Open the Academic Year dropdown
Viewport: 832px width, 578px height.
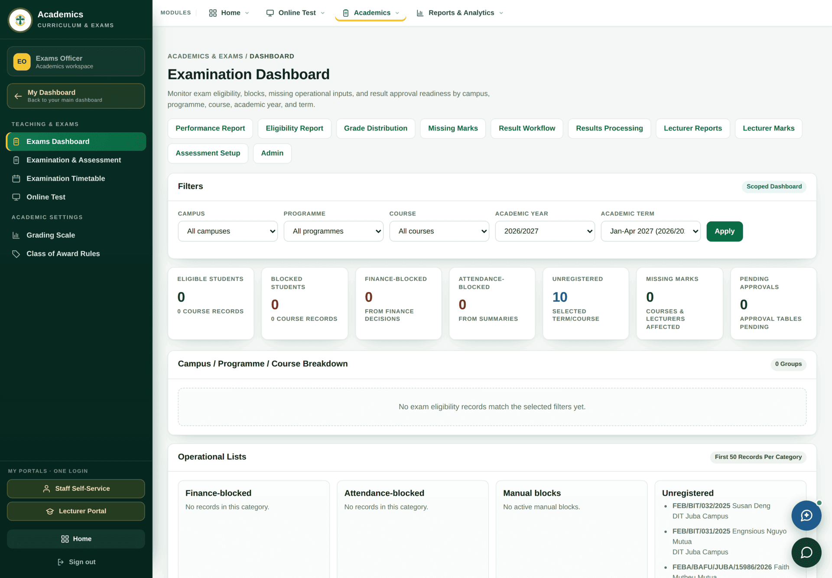(545, 232)
